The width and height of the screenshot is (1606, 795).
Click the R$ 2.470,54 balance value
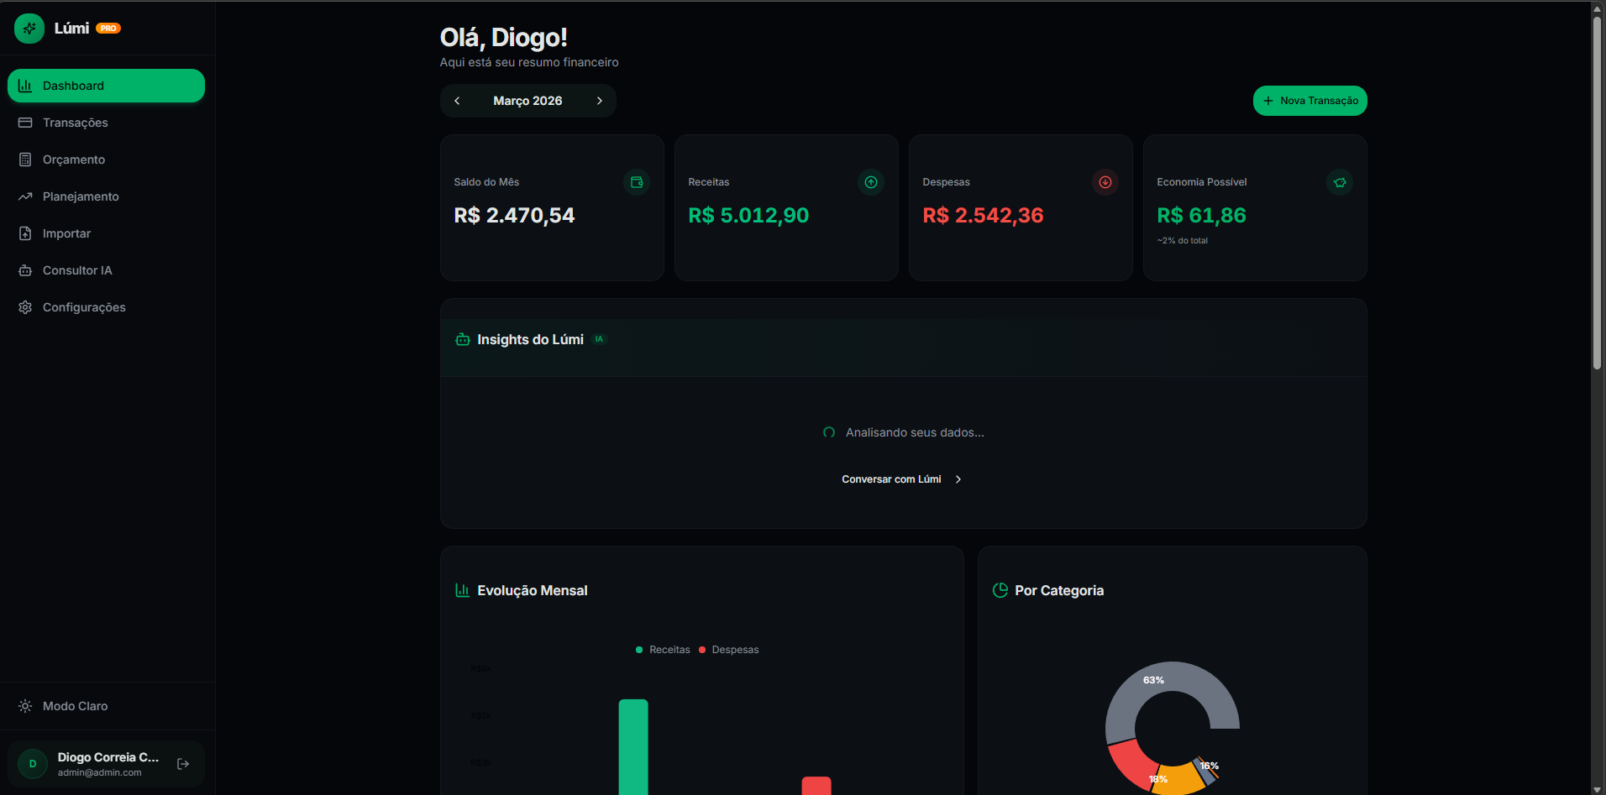514,216
